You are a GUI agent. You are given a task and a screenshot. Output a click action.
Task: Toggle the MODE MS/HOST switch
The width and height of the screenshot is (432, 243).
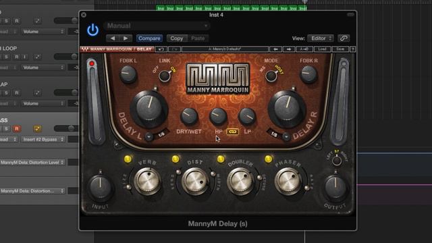point(271,76)
